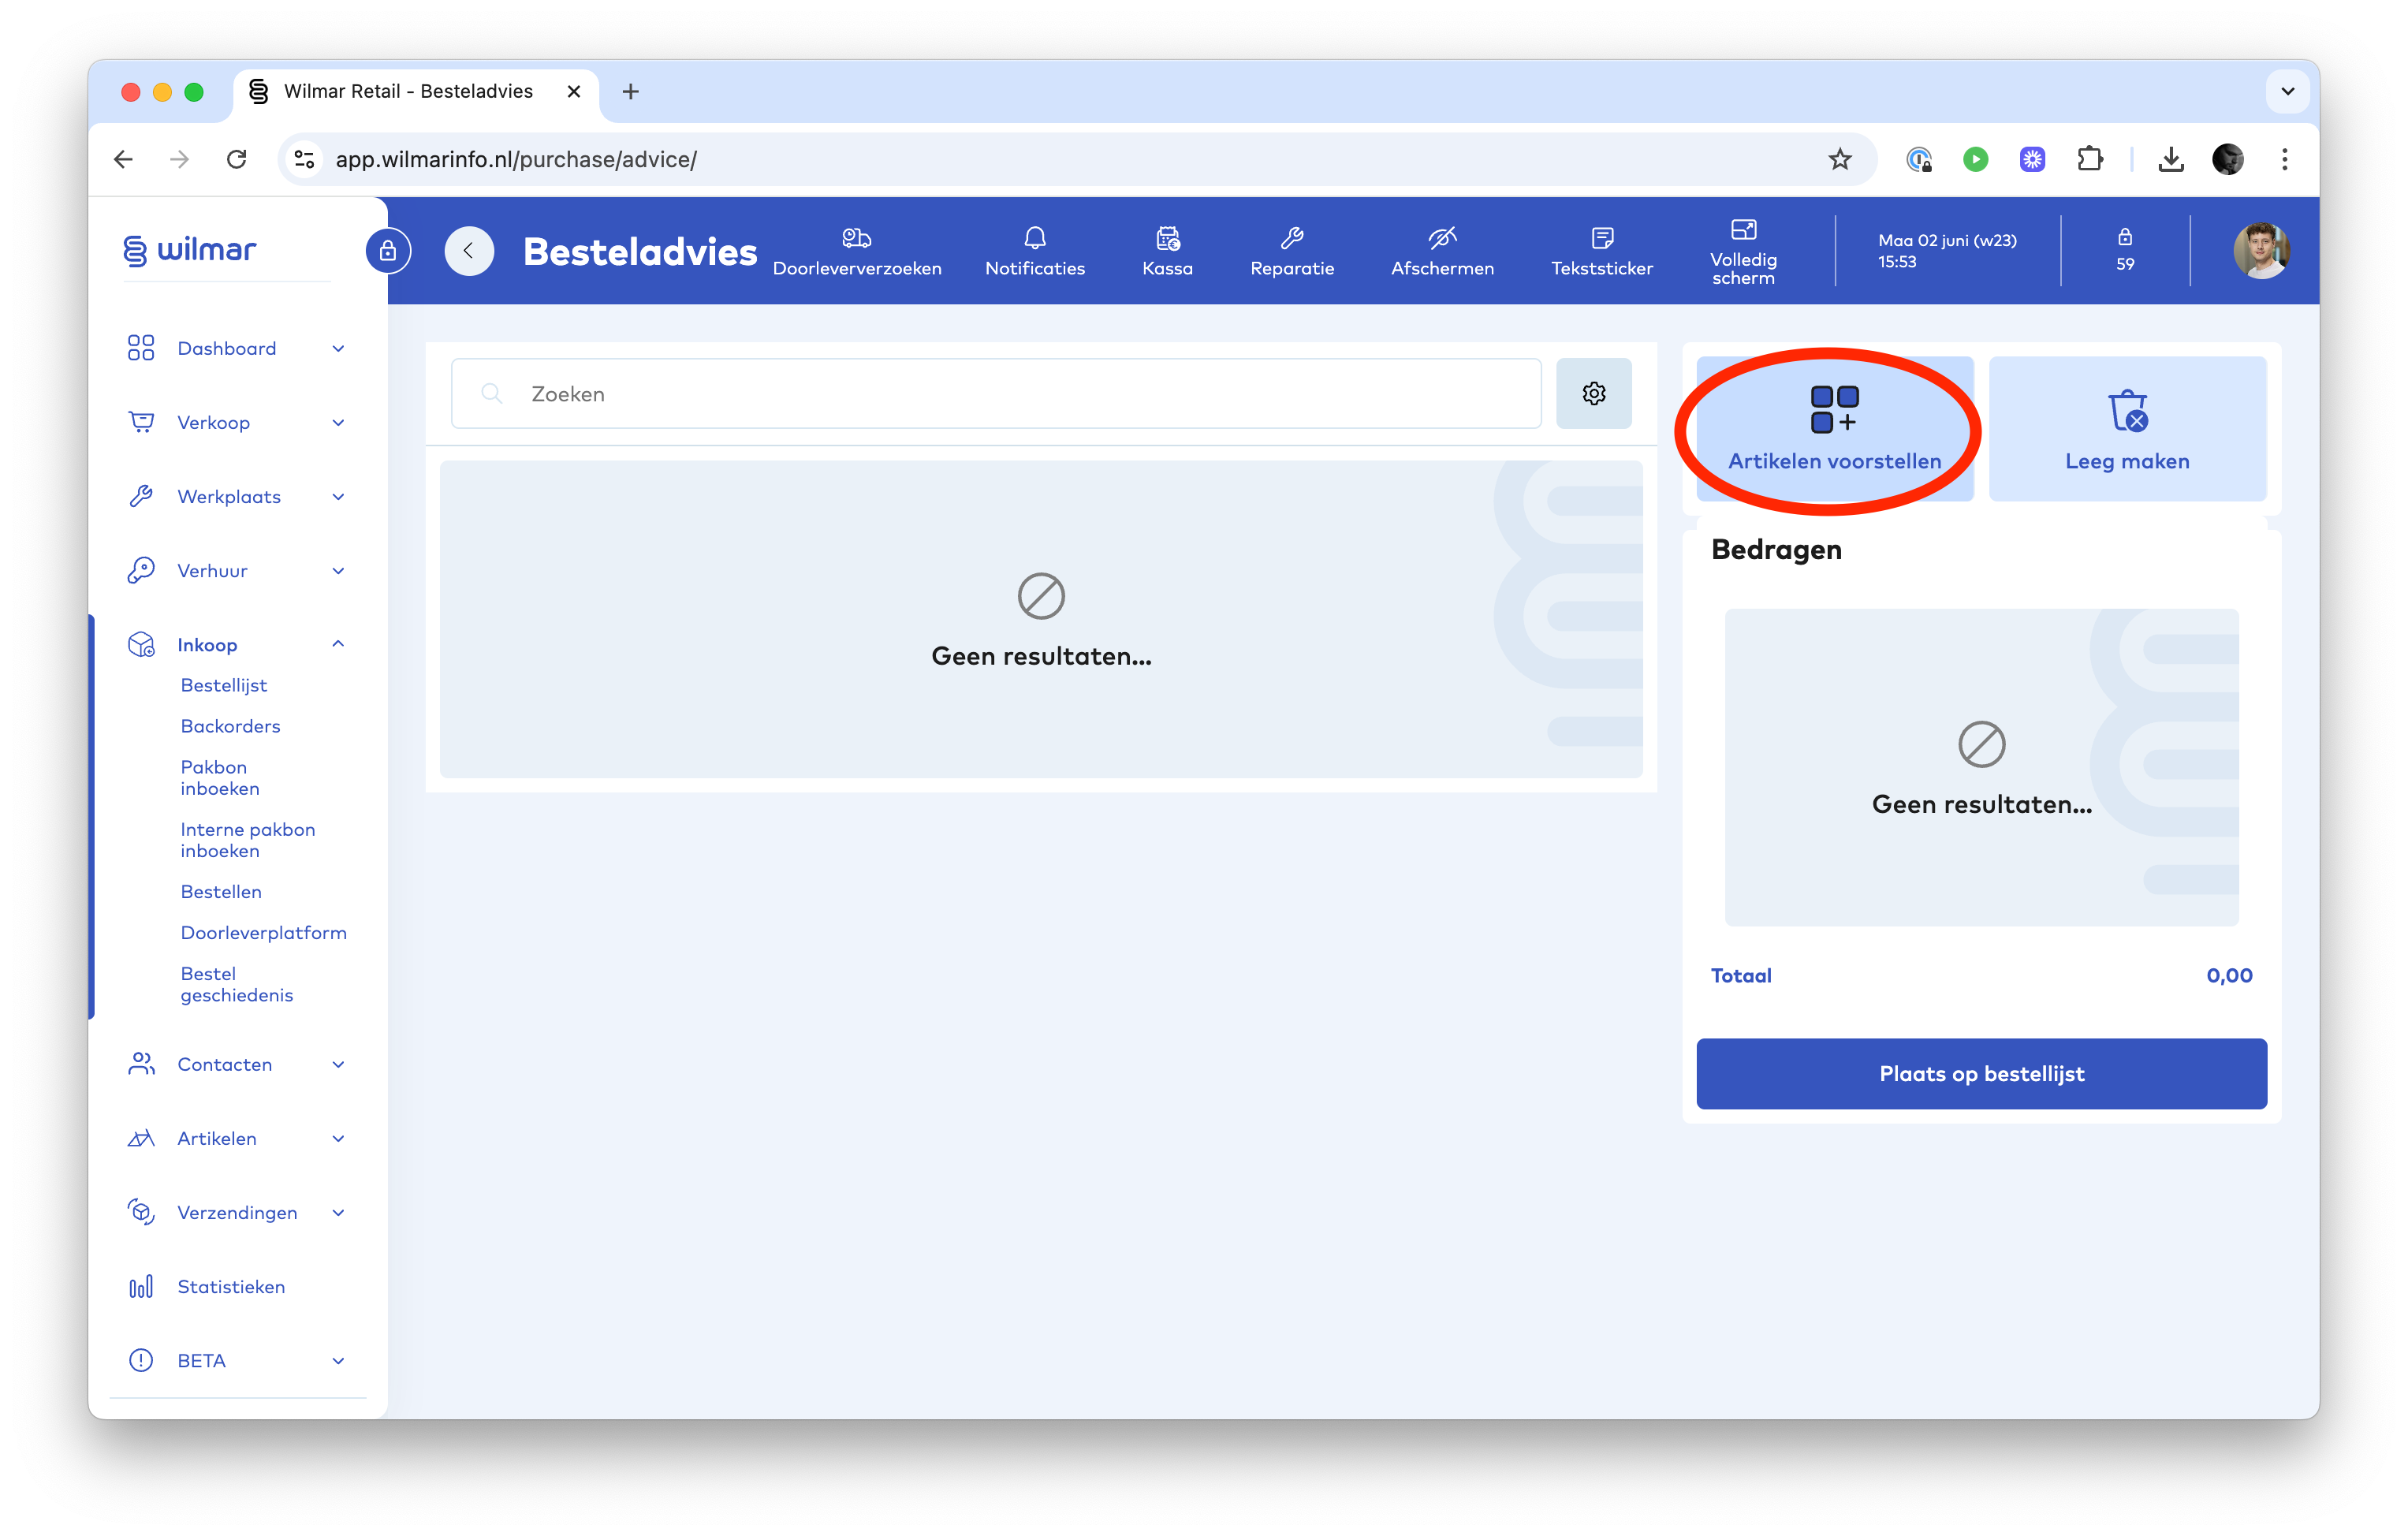Open Statistieken from the sidebar
Viewport: 2408px width, 1536px height.
click(x=230, y=1286)
